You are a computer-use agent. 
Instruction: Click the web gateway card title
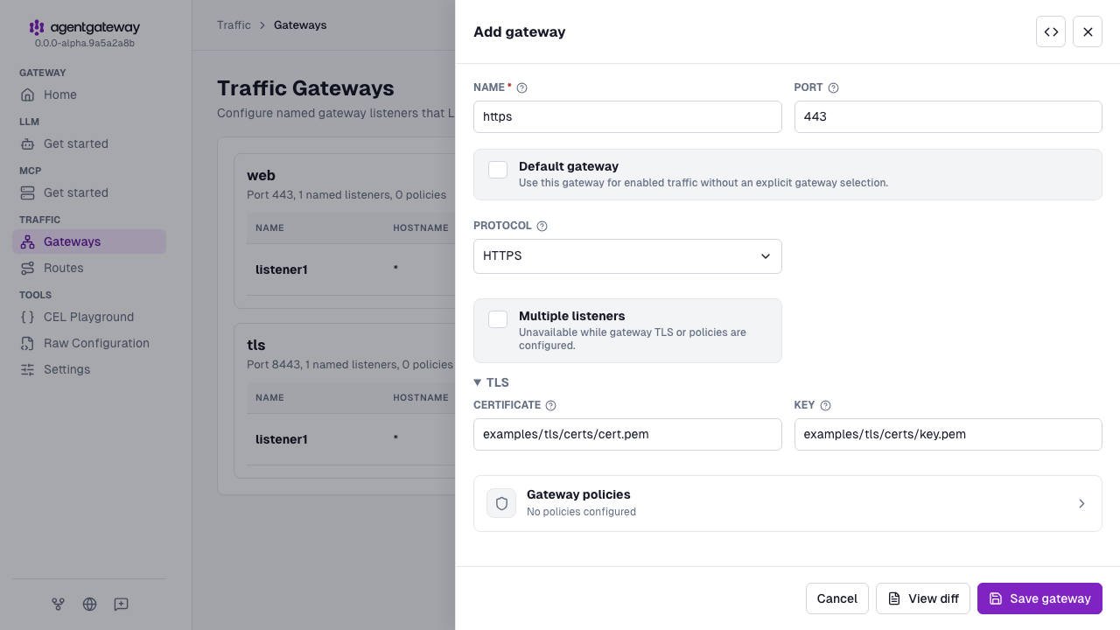pyautogui.click(x=261, y=175)
